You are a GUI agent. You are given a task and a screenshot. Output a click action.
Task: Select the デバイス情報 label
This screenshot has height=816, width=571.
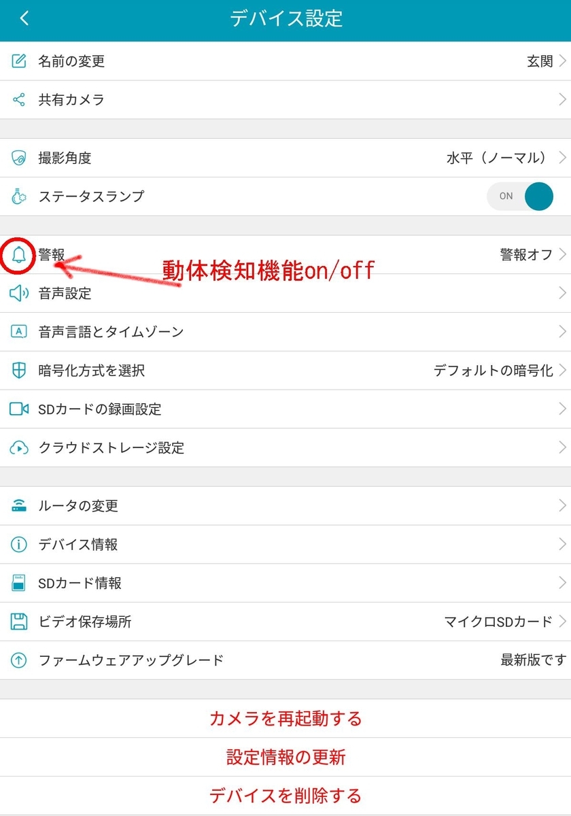point(78,545)
